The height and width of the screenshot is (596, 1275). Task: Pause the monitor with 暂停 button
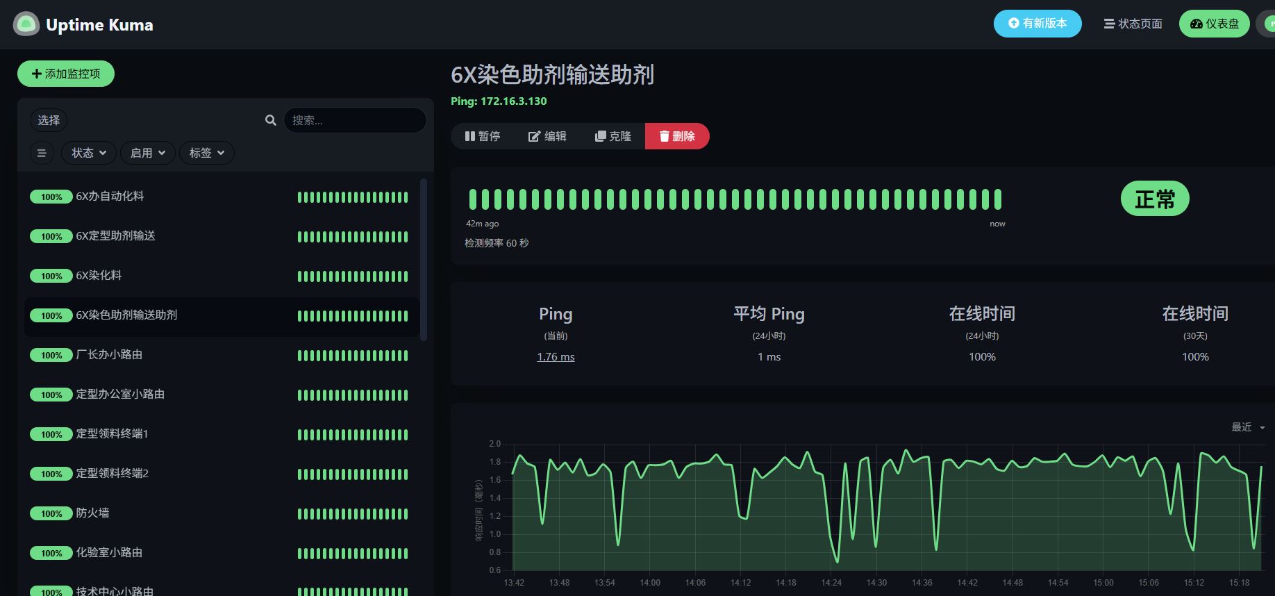point(483,136)
